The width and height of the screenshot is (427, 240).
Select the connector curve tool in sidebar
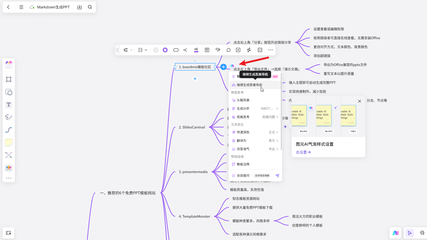pos(9,130)
